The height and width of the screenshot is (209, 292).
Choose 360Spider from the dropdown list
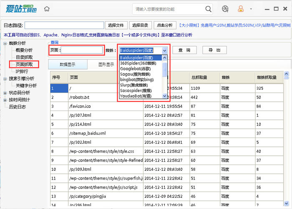tap(141, 63)
